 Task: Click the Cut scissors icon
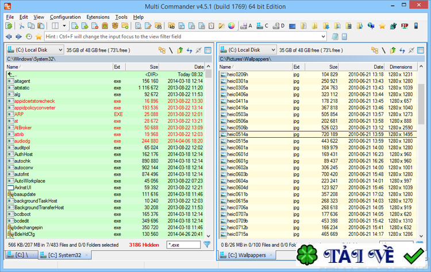(21, 26)
